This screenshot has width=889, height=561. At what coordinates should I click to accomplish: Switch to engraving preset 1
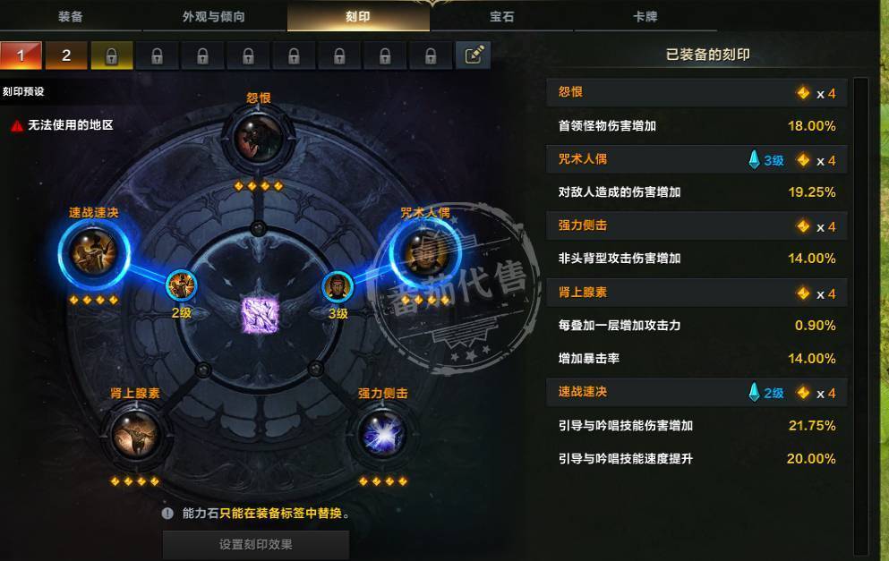21,55
